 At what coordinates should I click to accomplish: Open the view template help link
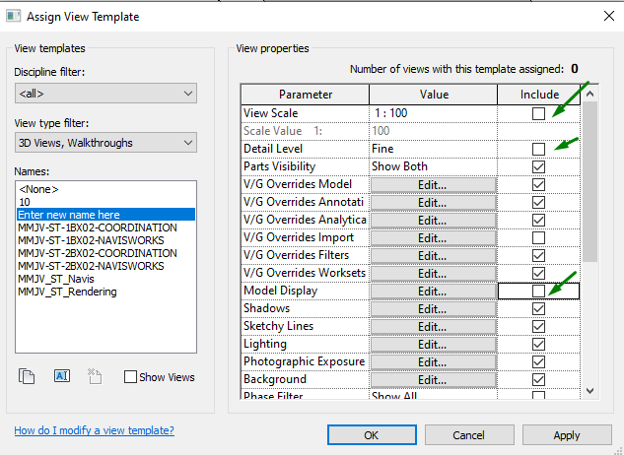pyautogui.click(x=94, y=430)
